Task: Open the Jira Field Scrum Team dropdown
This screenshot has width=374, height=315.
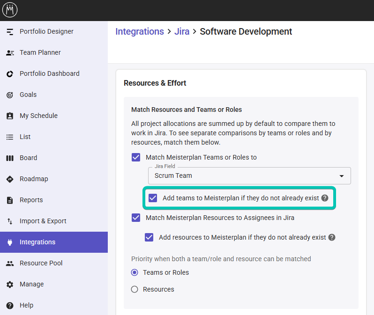Action: pos(249,176)
